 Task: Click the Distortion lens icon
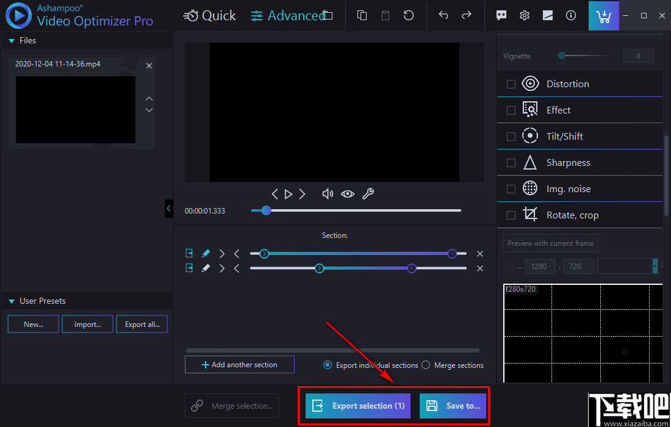pos(530,84)
